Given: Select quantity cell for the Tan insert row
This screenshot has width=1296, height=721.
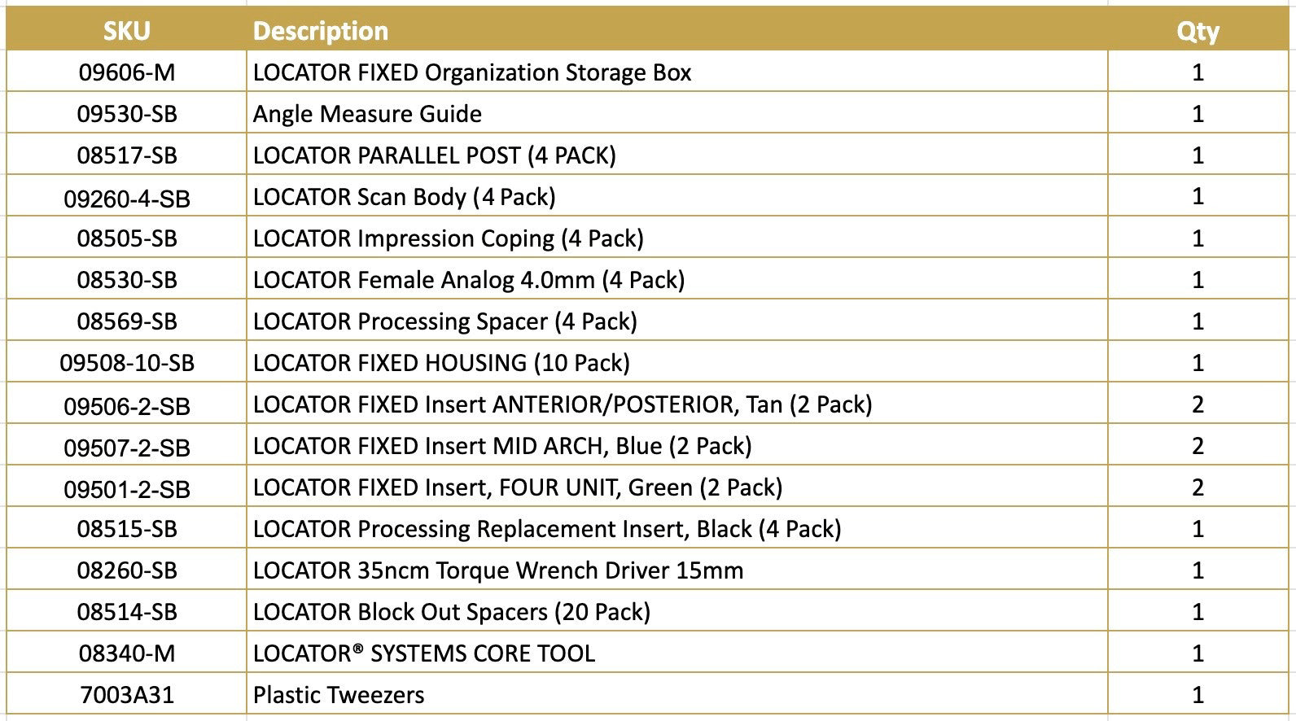Looking at the screenshot, I should tap(1197, 404).
